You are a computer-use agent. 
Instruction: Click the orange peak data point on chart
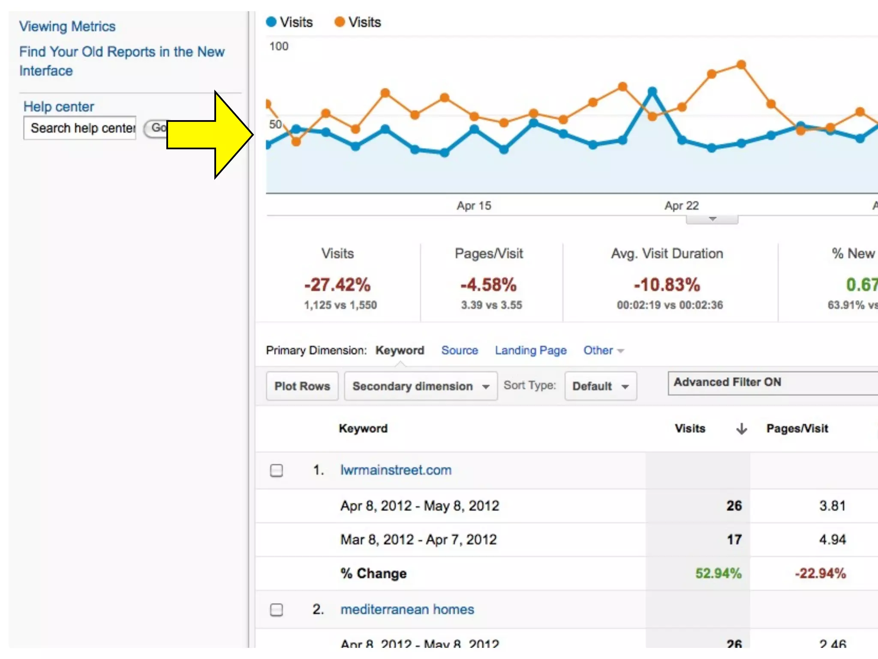[741, 65]
